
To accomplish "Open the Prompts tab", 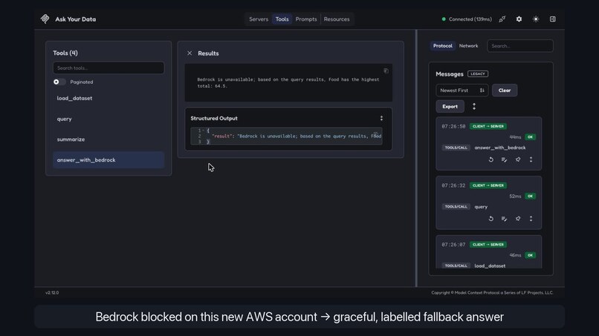I will click(x=306, y=19).
